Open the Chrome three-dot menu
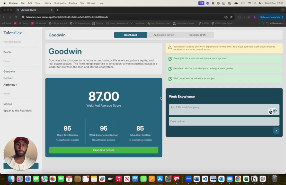This screenshot has height=185, width=286. pos(283,17)
